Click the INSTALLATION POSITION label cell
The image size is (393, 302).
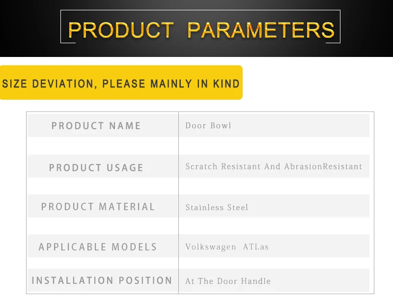103,280
